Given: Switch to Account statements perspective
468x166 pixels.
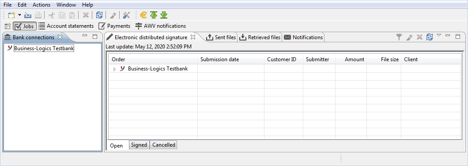Looking at the screenshot, I should coord(66,26).
